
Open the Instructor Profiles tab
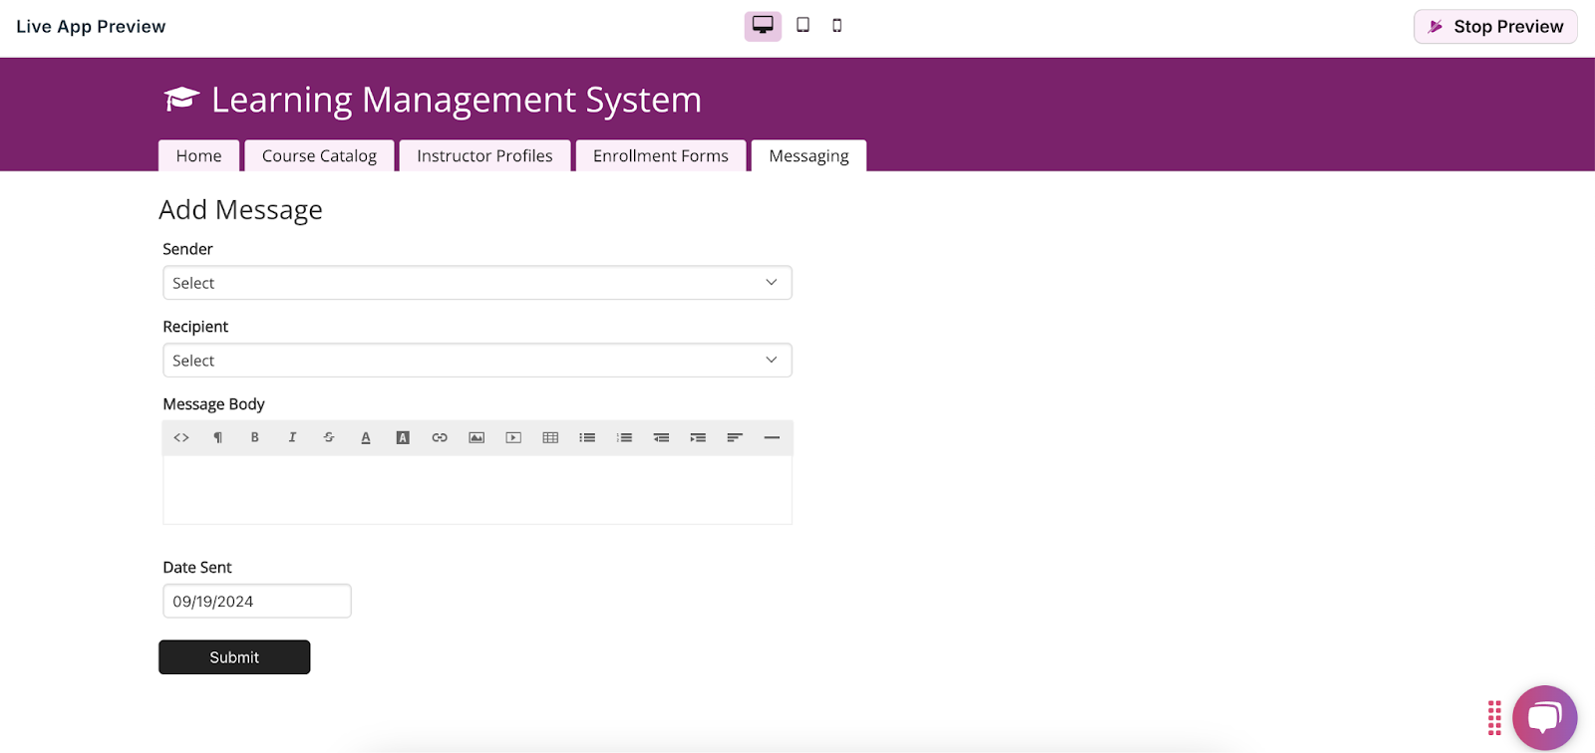[x=484, y=156]
